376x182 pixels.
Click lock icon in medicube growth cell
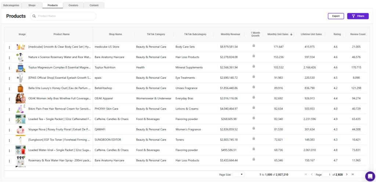click(254, 45)
